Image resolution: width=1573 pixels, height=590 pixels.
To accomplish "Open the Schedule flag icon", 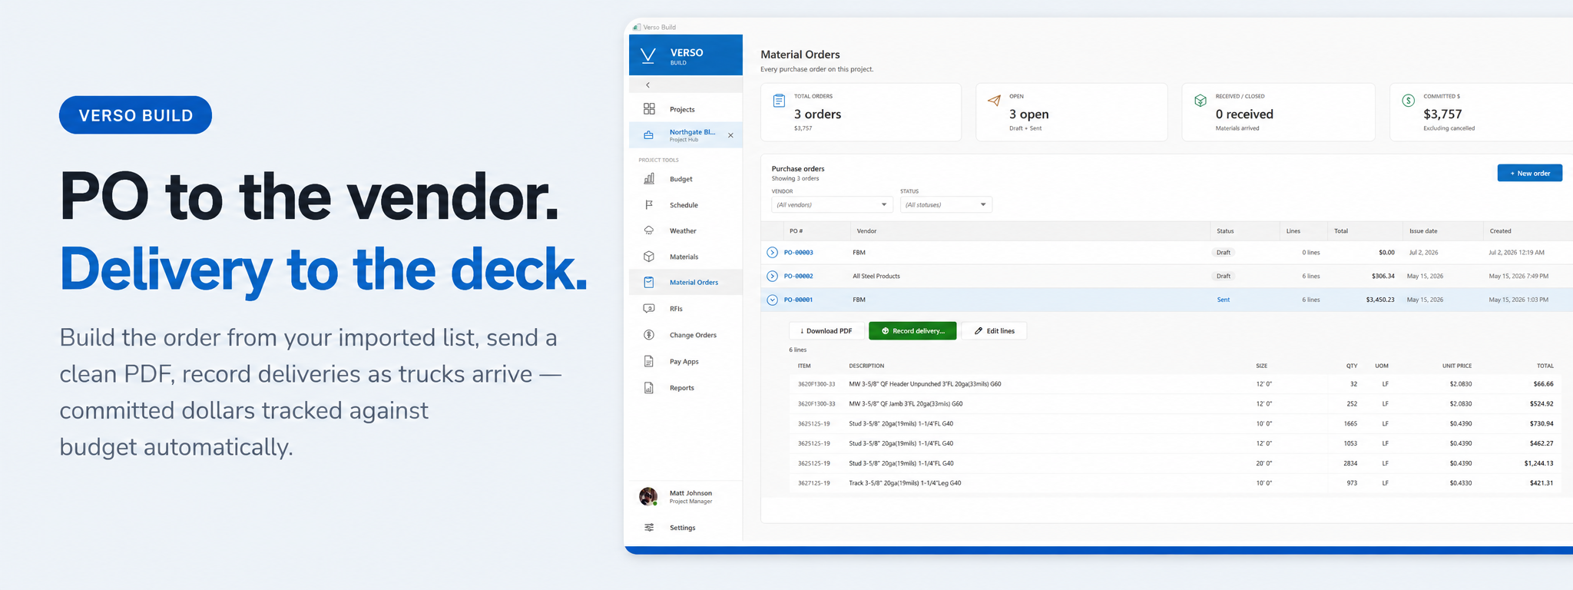I will [649, 205].
